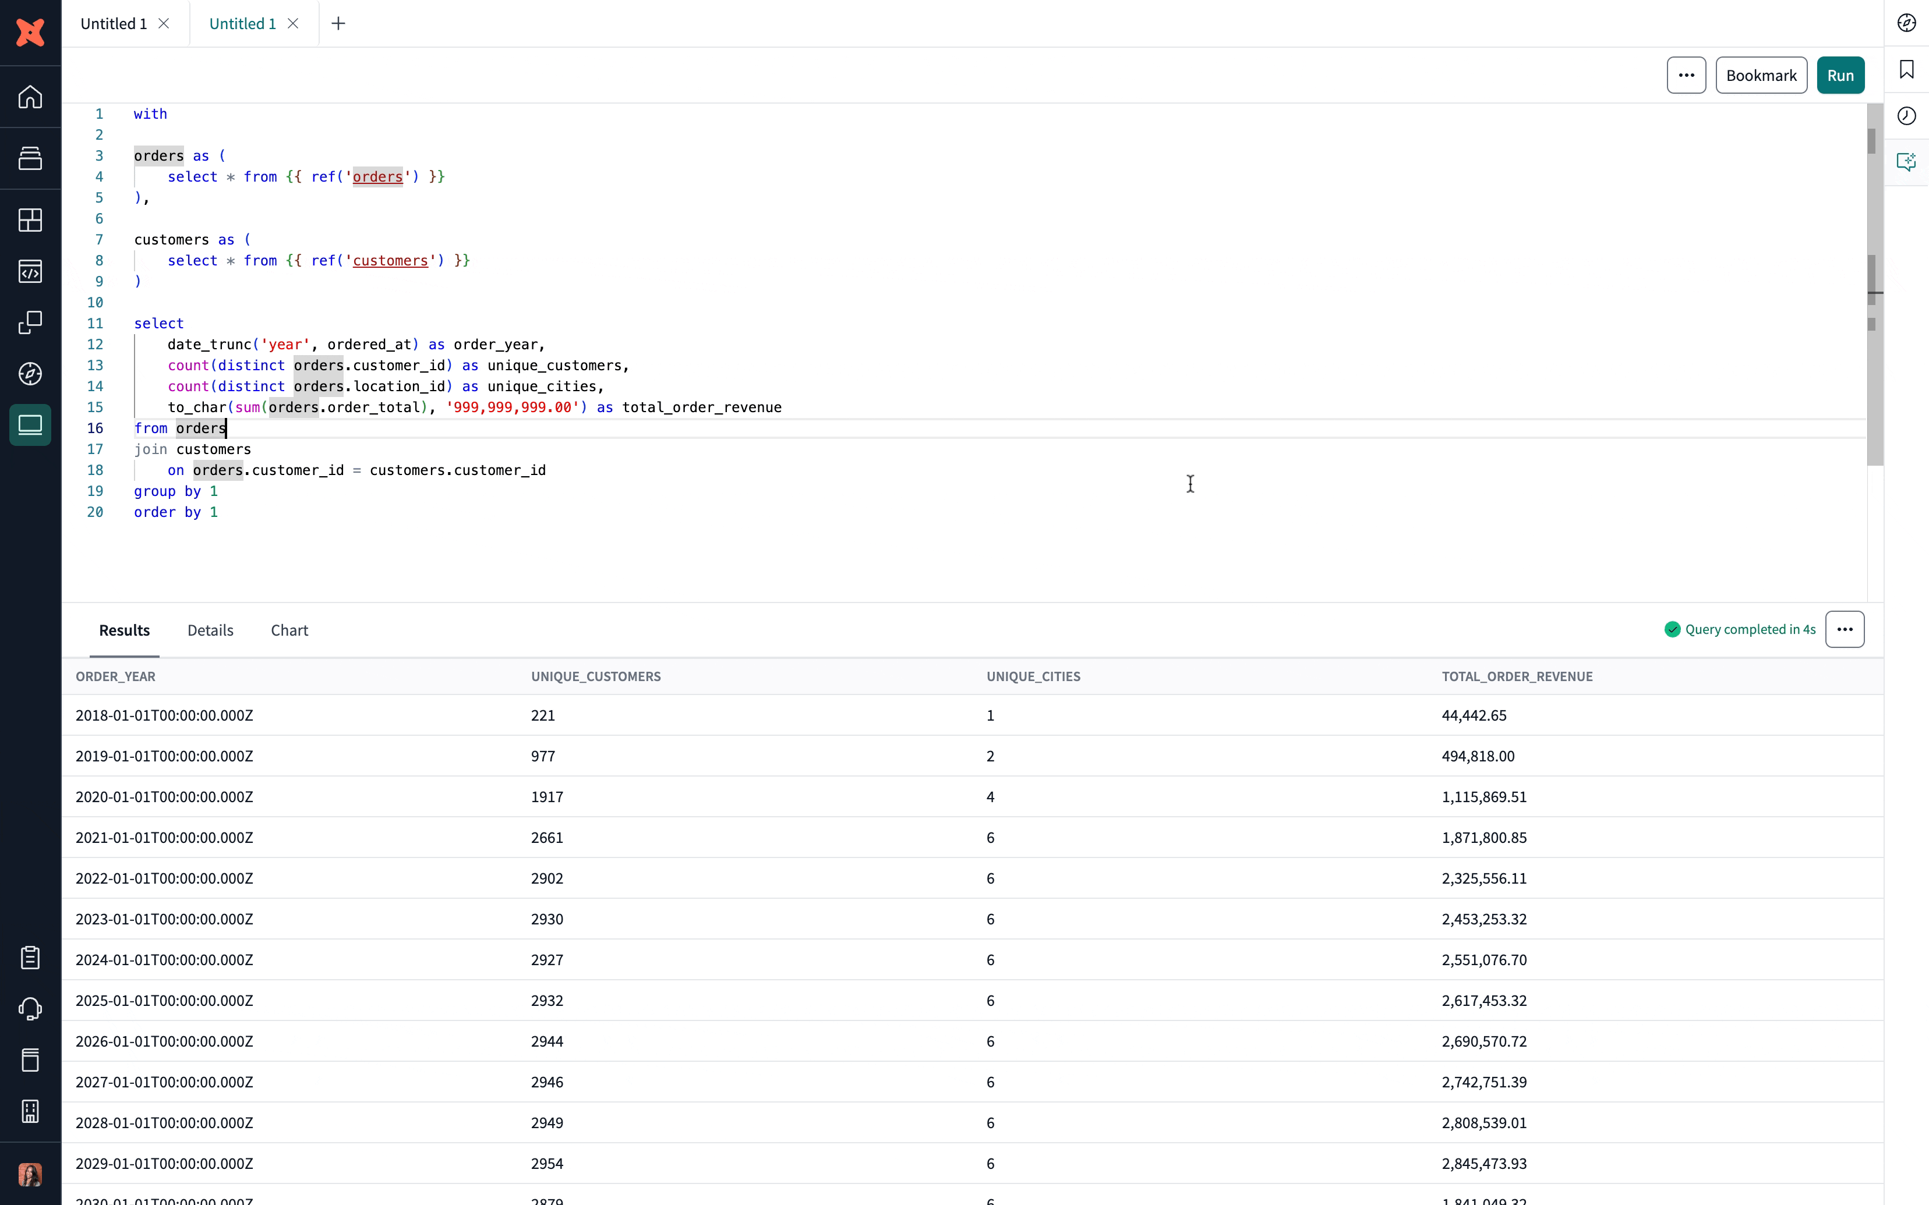Open the Explore compass icon in sidebar

coord(30,373)
